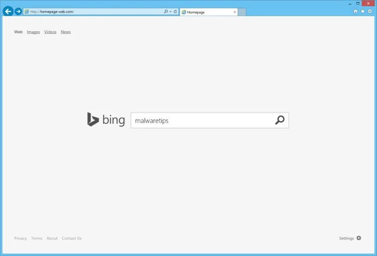
Task: Open the Contact Us footer link
Action: coord(72,238)
